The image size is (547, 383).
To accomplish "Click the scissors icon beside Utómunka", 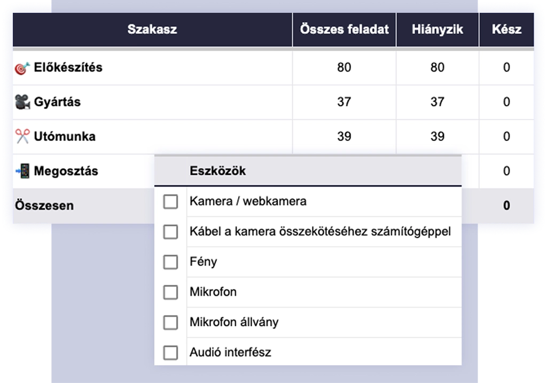I will [x=22, y=136].
